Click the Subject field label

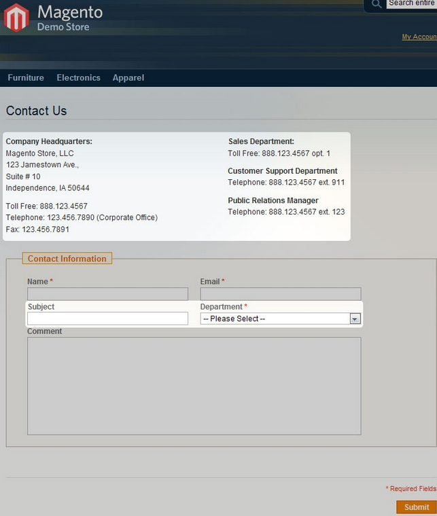click(41, 306)
